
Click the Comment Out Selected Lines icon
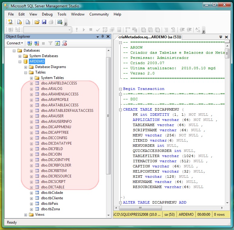pos(166,30)
